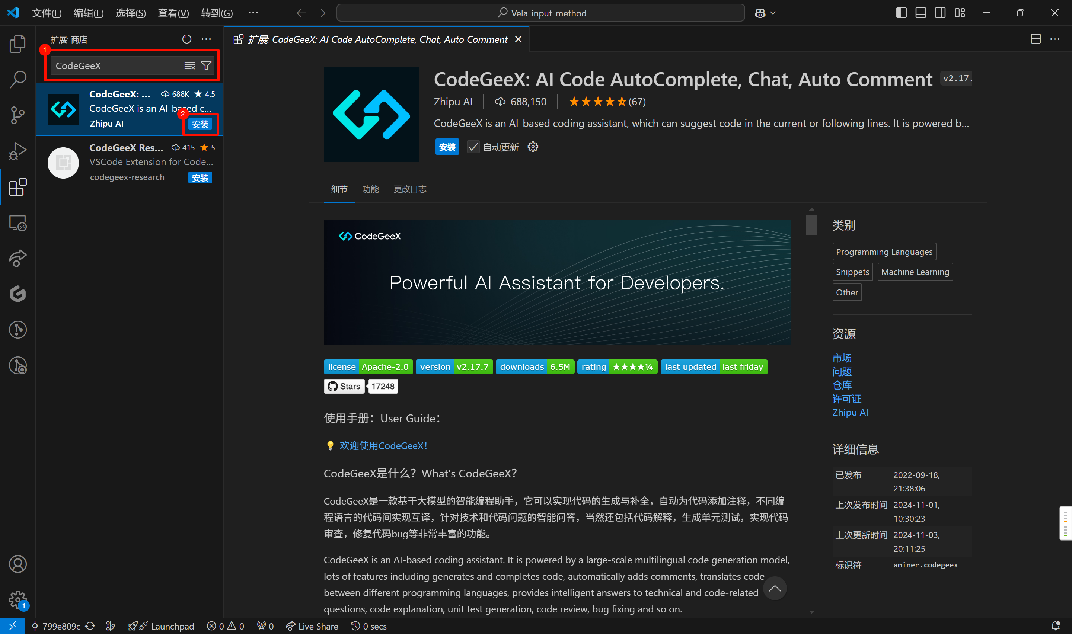
Task: Open the Remote Explorer view
Action: click(x=17, y=222)
